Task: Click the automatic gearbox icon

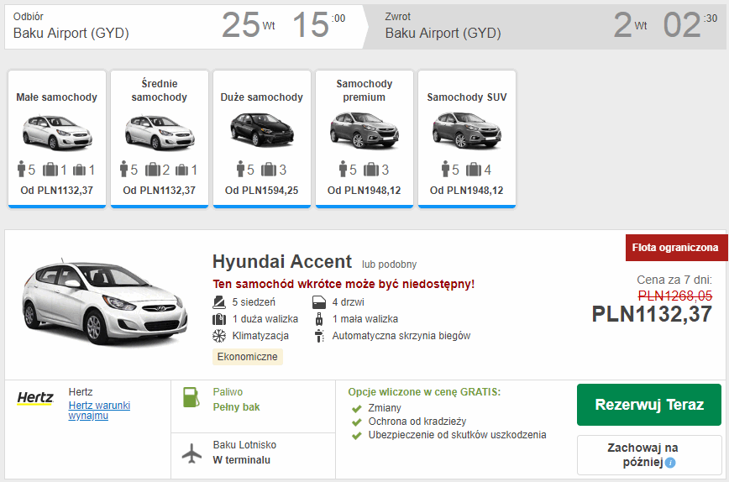Action: pos(319,336)
